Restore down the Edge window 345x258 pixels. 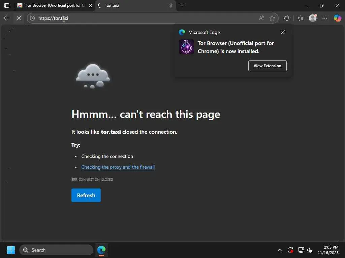pos(321,6)
